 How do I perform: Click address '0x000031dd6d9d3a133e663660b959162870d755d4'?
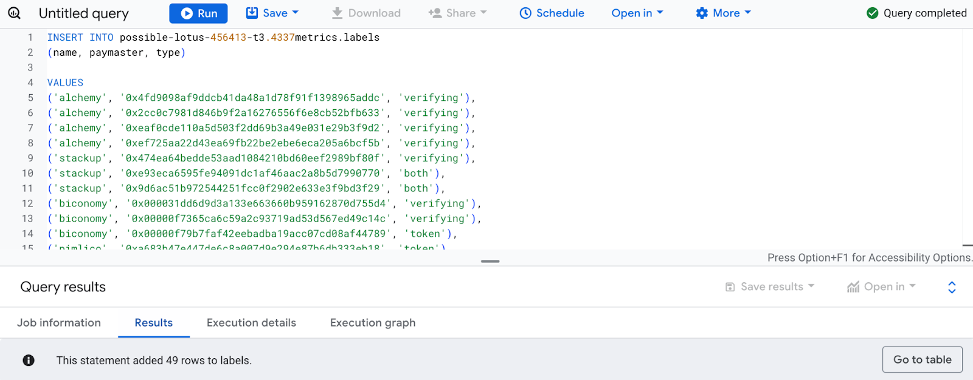(x=259, y=204)
